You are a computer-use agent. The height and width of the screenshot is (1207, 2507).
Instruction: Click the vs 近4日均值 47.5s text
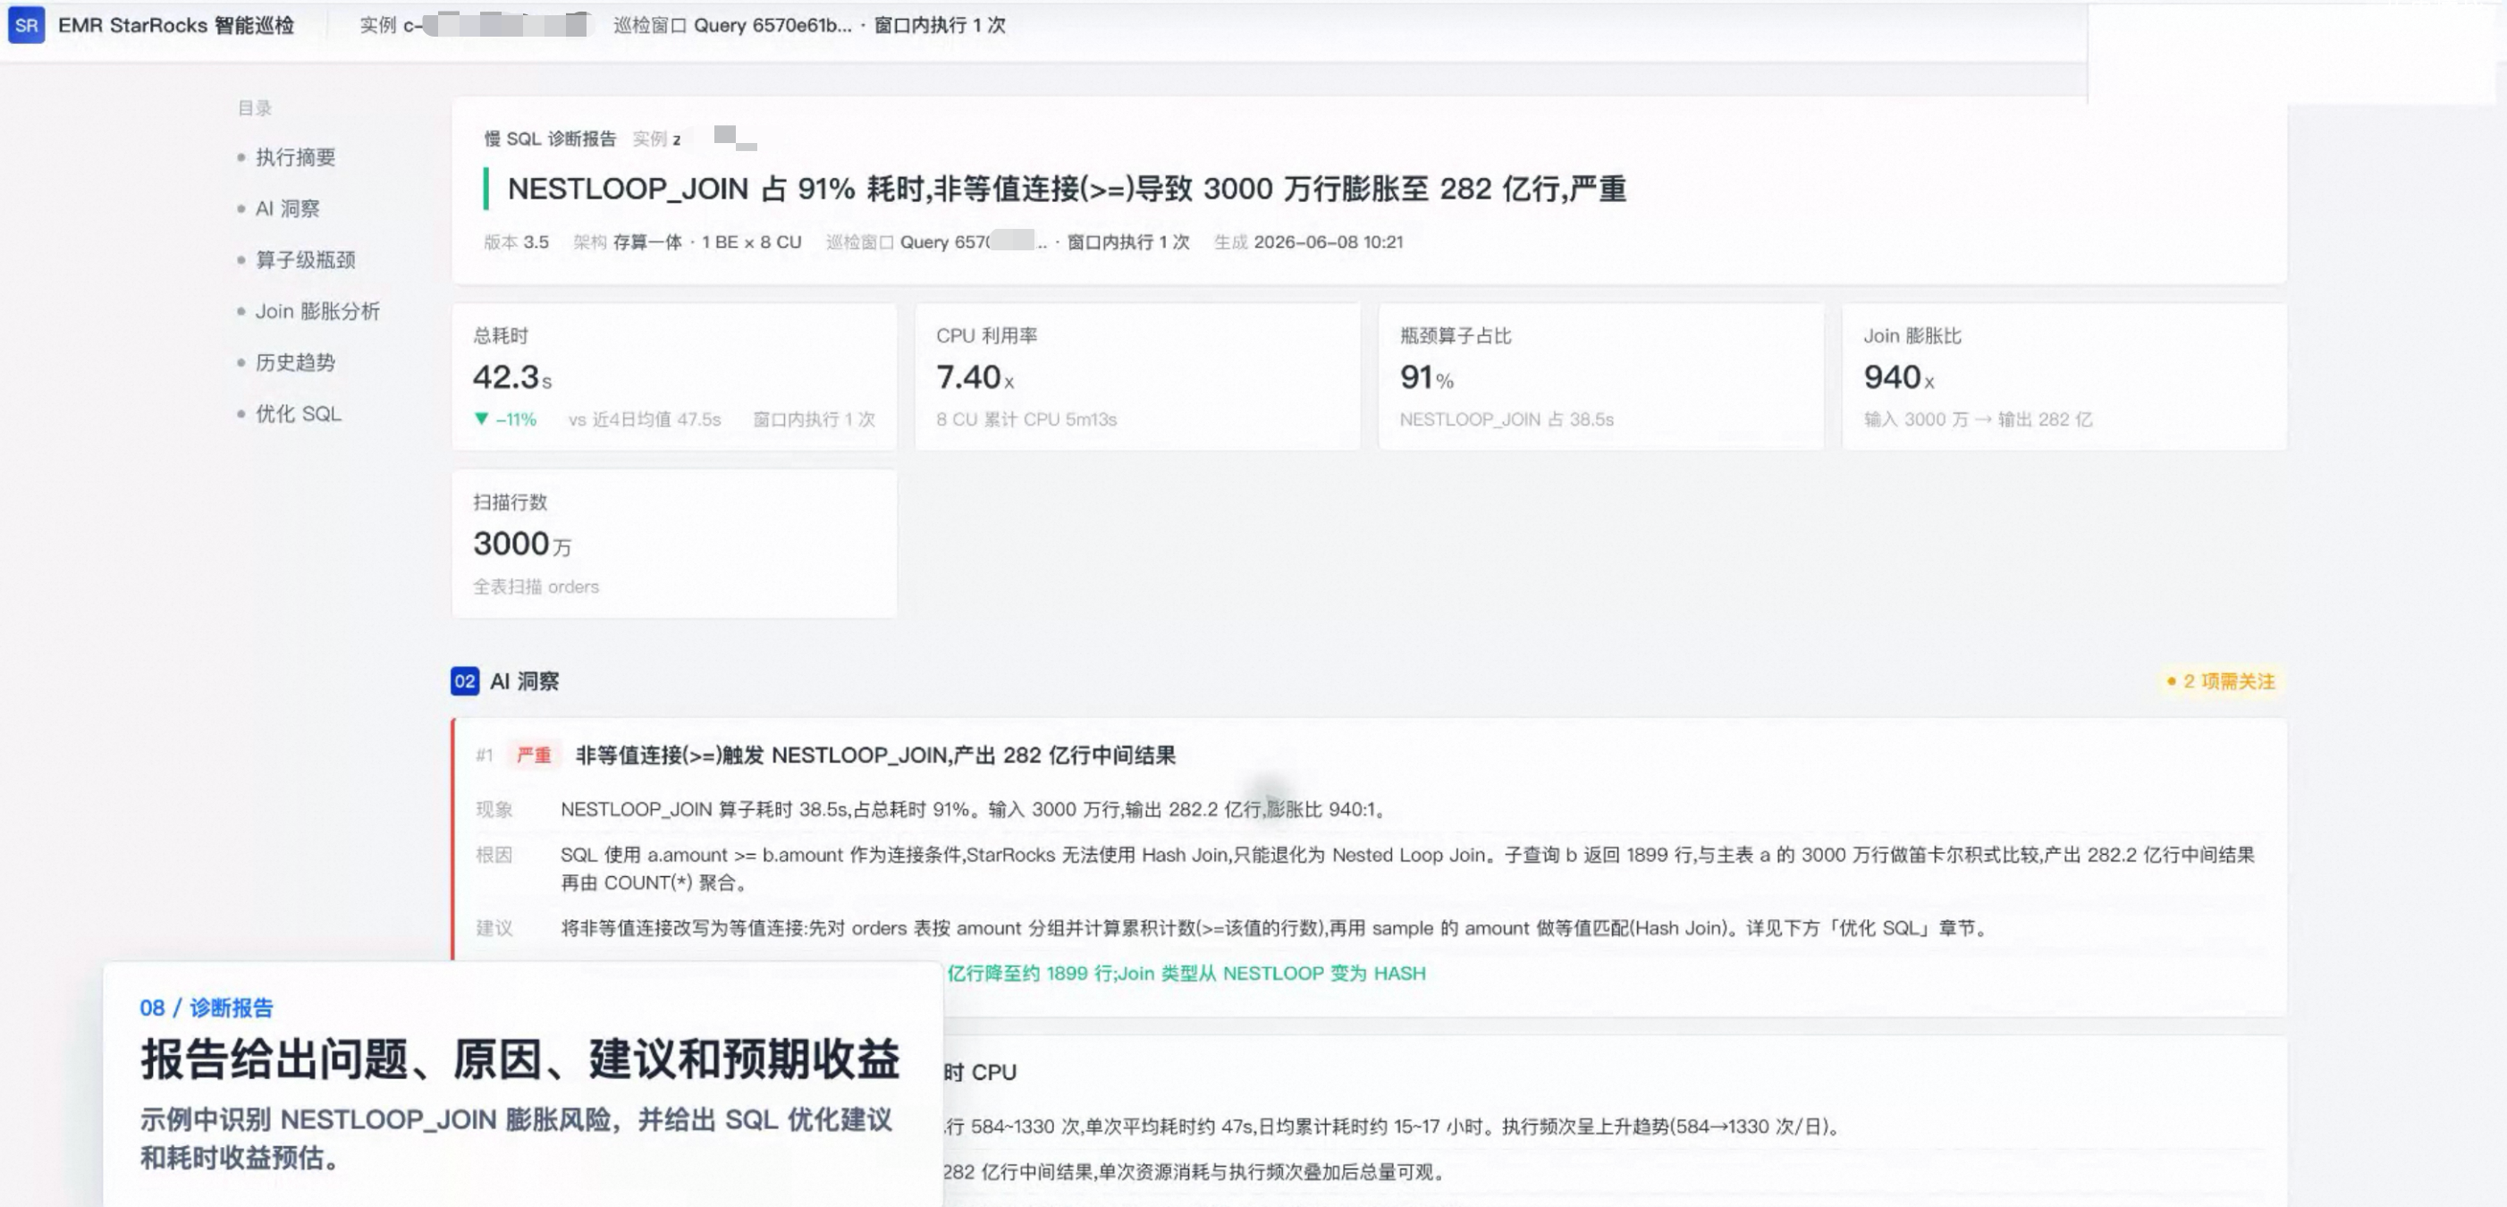pyautogui.click(x=645, y=419)
